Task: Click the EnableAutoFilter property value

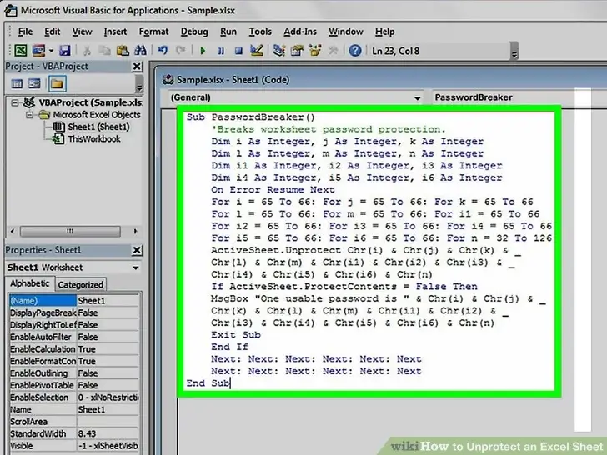Action: [108, 337]
